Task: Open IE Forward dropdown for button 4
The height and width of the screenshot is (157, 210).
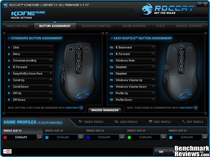Action: coord(33,67)
